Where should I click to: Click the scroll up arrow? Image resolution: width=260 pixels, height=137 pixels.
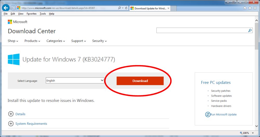257,21
